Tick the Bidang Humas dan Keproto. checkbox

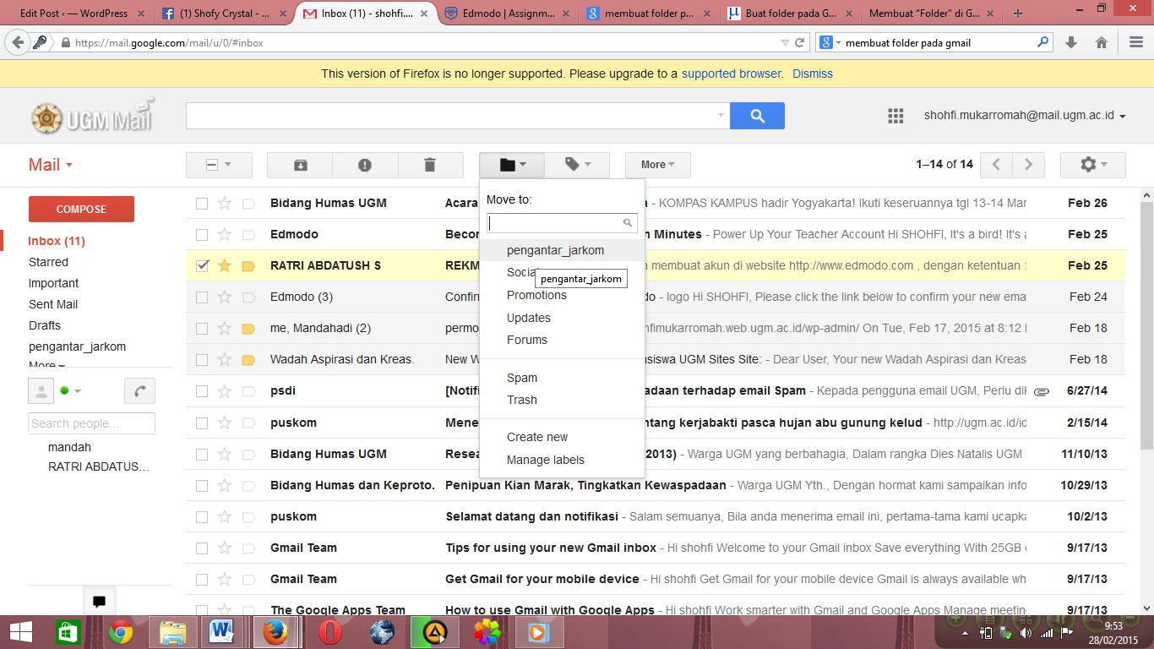[x=202, y=485]
